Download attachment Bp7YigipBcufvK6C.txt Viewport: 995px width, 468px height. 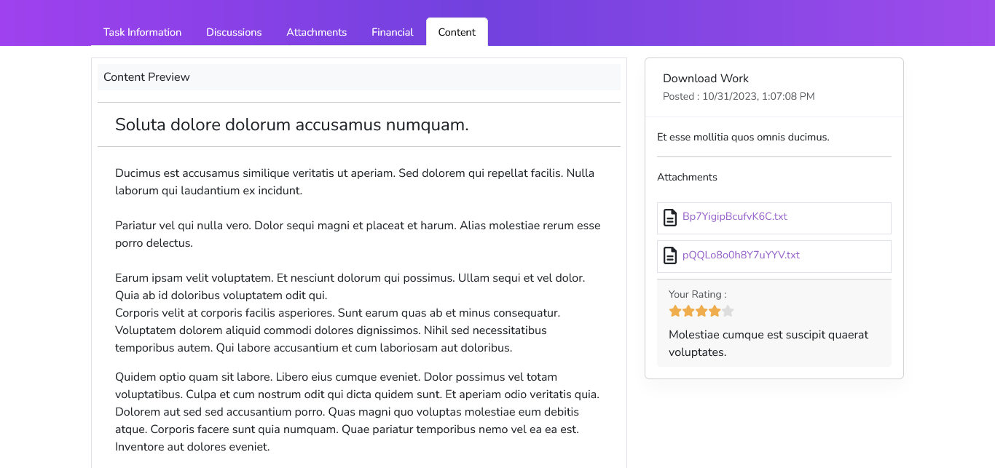pyautogui.click(x=734, y=217)
